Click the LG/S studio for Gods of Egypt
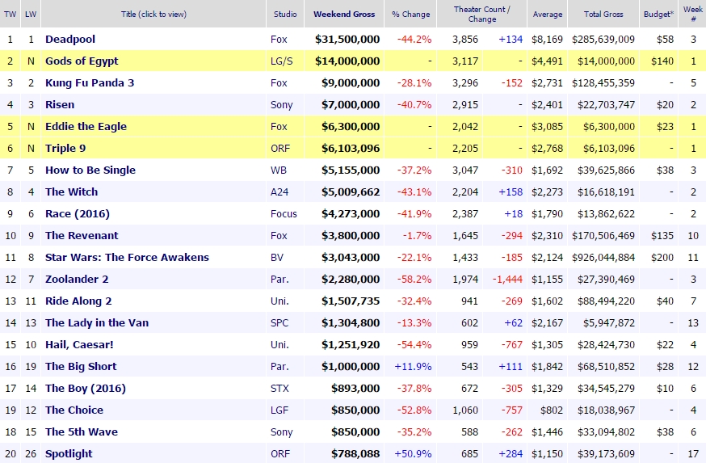 tap(281, 61)
